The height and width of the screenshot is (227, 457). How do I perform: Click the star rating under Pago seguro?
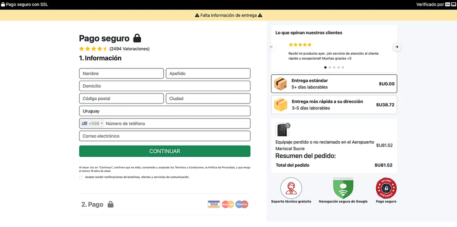pyautogui.click(x=93, y=49)
